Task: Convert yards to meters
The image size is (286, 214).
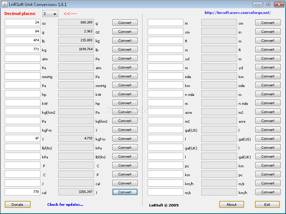Action: pos(268,58)
